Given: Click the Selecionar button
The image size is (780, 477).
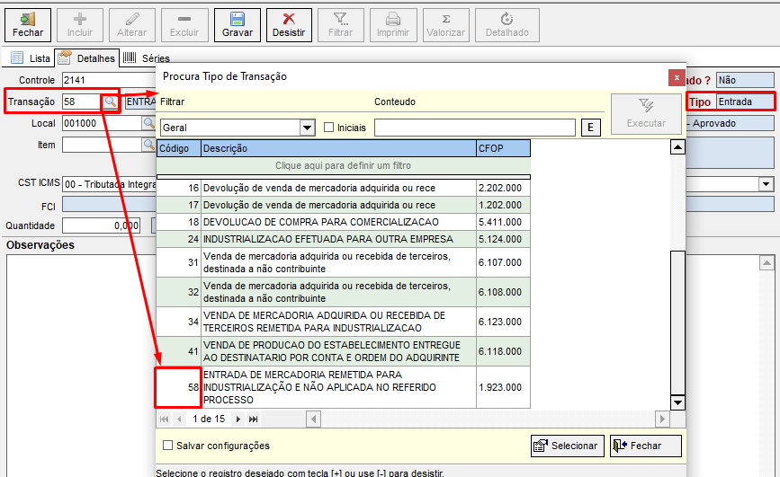Looking at the screenshot, I should pos(566,446).
